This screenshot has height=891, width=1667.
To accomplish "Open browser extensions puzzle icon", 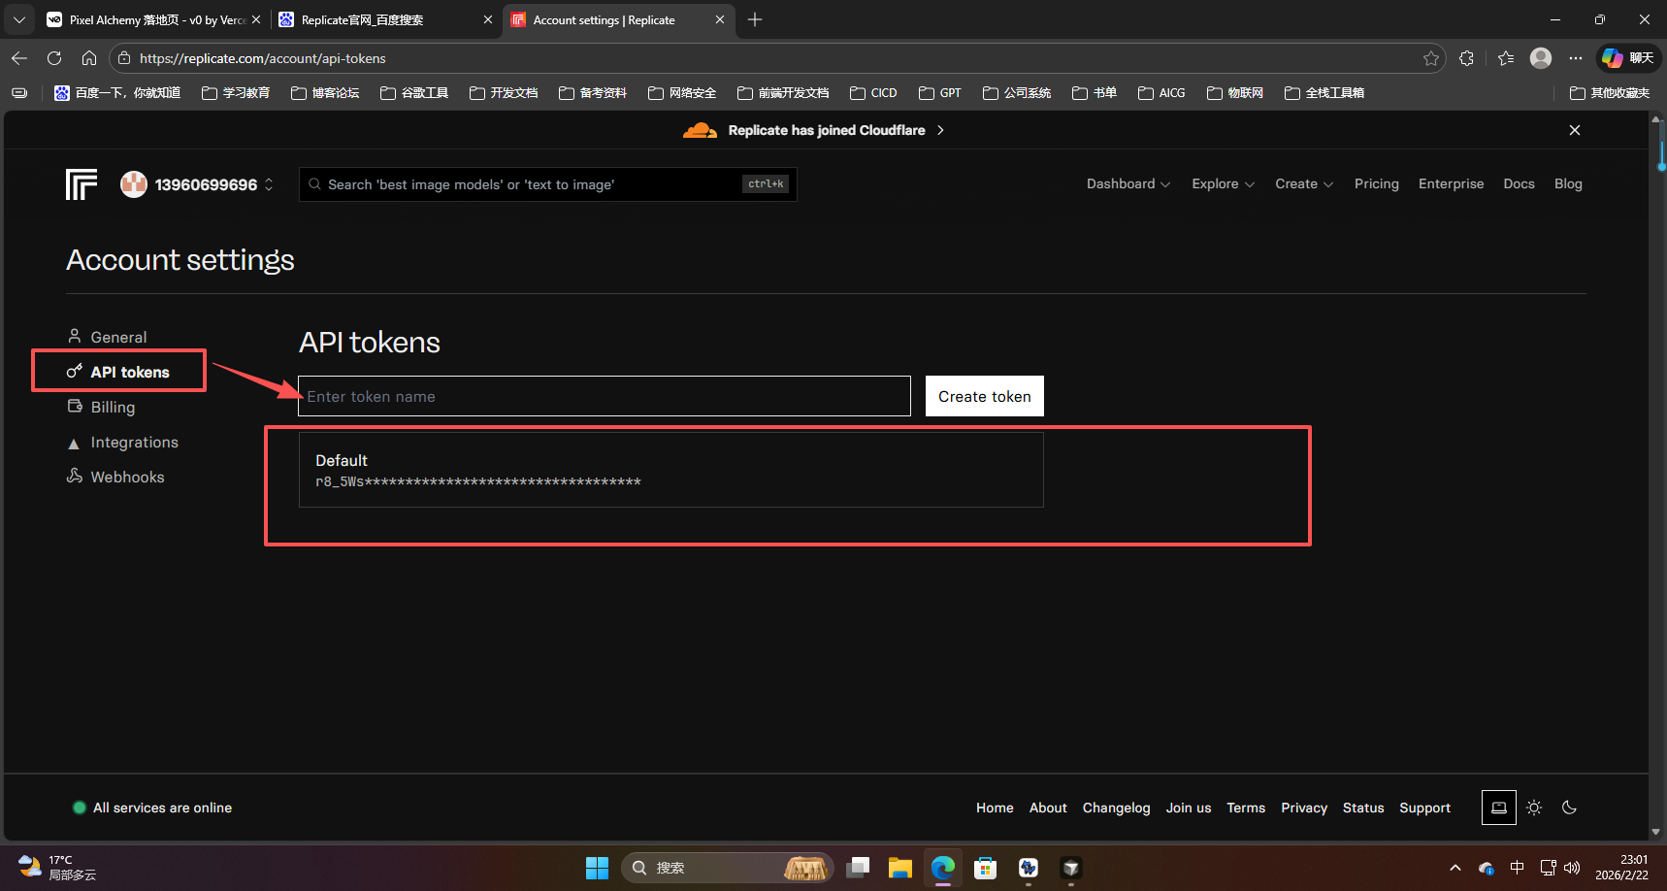I will pos(1466,58).
